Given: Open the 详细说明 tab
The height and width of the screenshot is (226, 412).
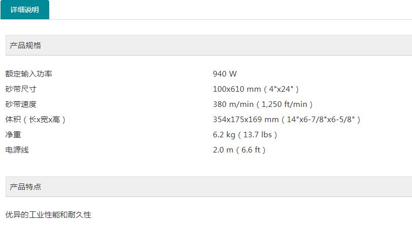Looking at the screenshot, I should point(24,10).
